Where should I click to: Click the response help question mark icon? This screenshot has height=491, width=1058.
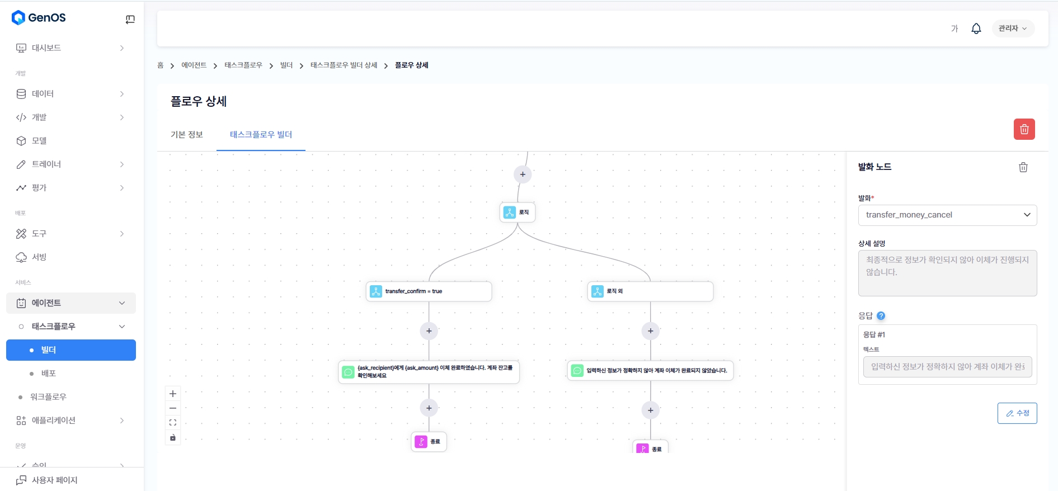[x=881, y=316]
